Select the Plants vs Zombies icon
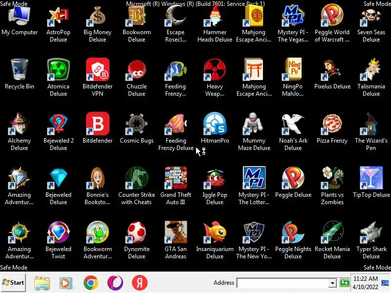The image size is (391, 293). point(332,186)
